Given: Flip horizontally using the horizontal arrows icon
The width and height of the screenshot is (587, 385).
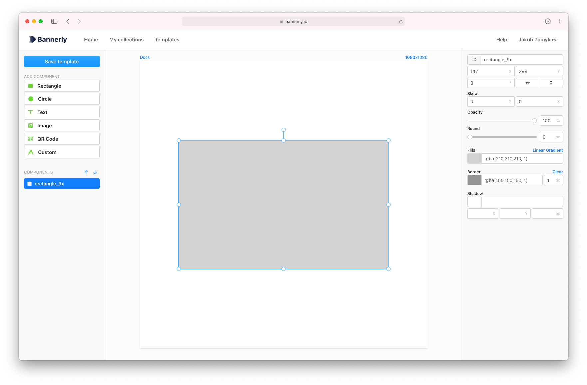Looking at the screenshot, I should 528,83.
